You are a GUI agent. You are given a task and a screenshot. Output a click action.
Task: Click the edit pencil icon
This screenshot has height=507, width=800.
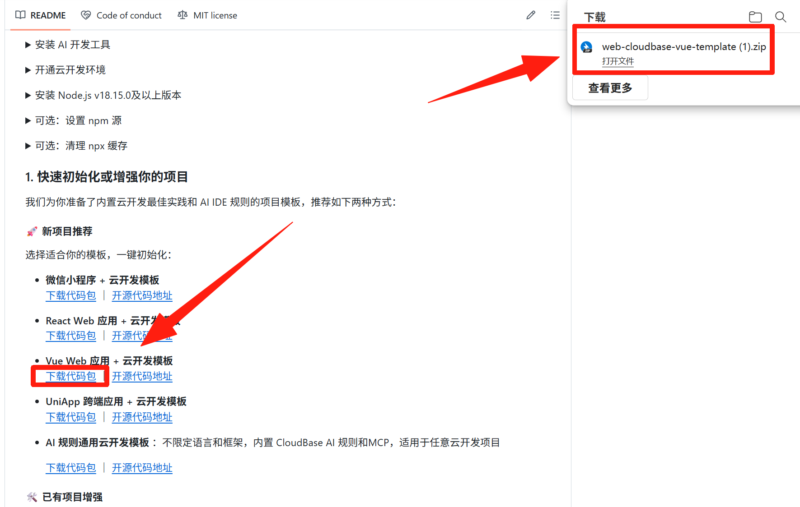[531, 15]
